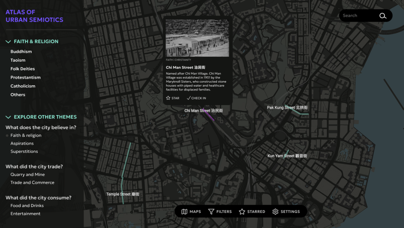404x228 pixels.
Task: Collapse the Faith & Religion section
Action: click(x=8, y=41)
